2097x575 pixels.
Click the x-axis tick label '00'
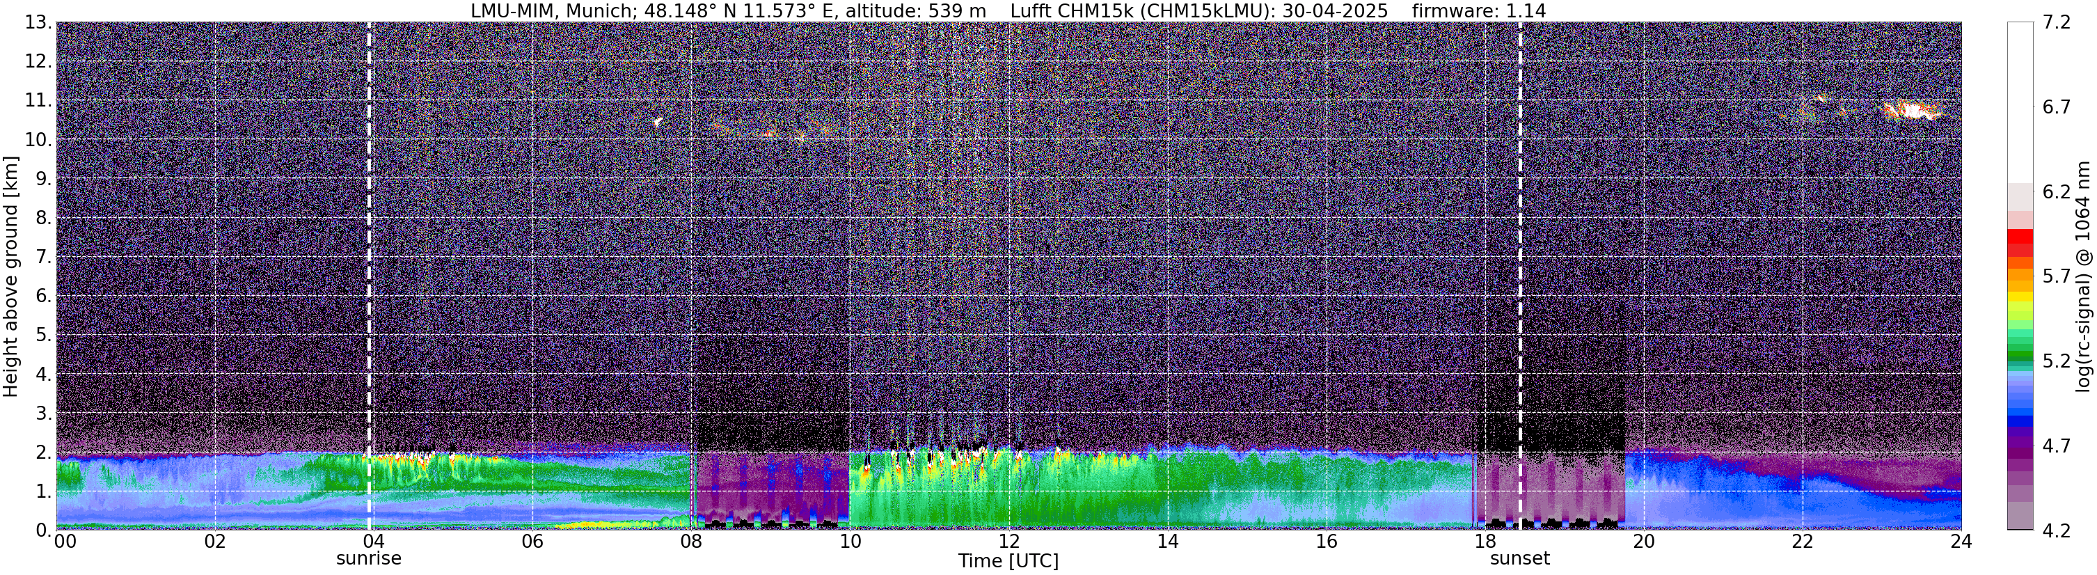pos(65,542)
